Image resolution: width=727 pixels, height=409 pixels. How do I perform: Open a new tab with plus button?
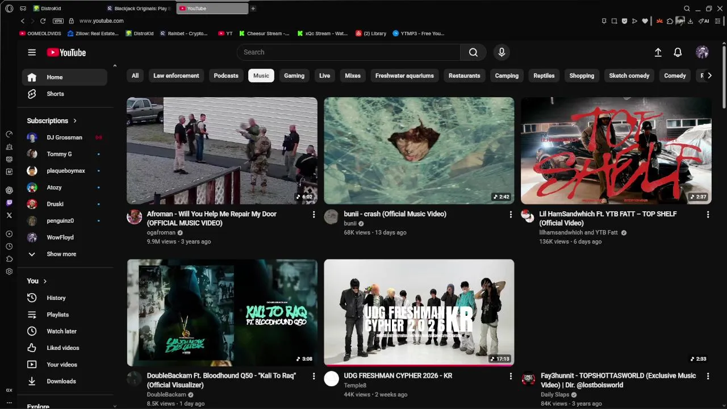tap(253, 9)
